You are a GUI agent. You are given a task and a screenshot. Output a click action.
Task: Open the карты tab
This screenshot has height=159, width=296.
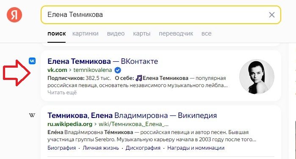pos(141,33)
